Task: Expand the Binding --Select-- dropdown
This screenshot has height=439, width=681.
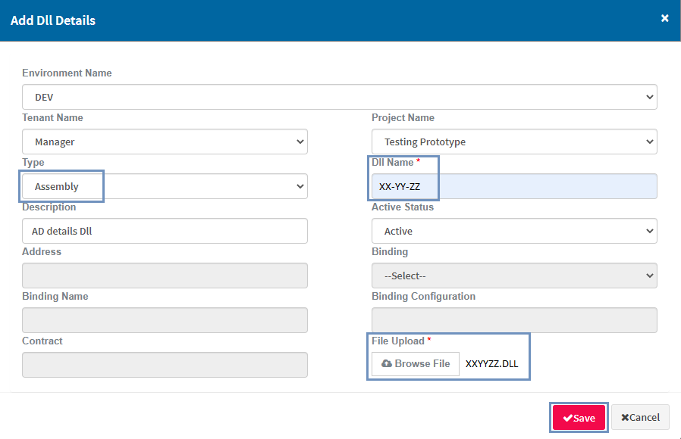Action: 514,276
